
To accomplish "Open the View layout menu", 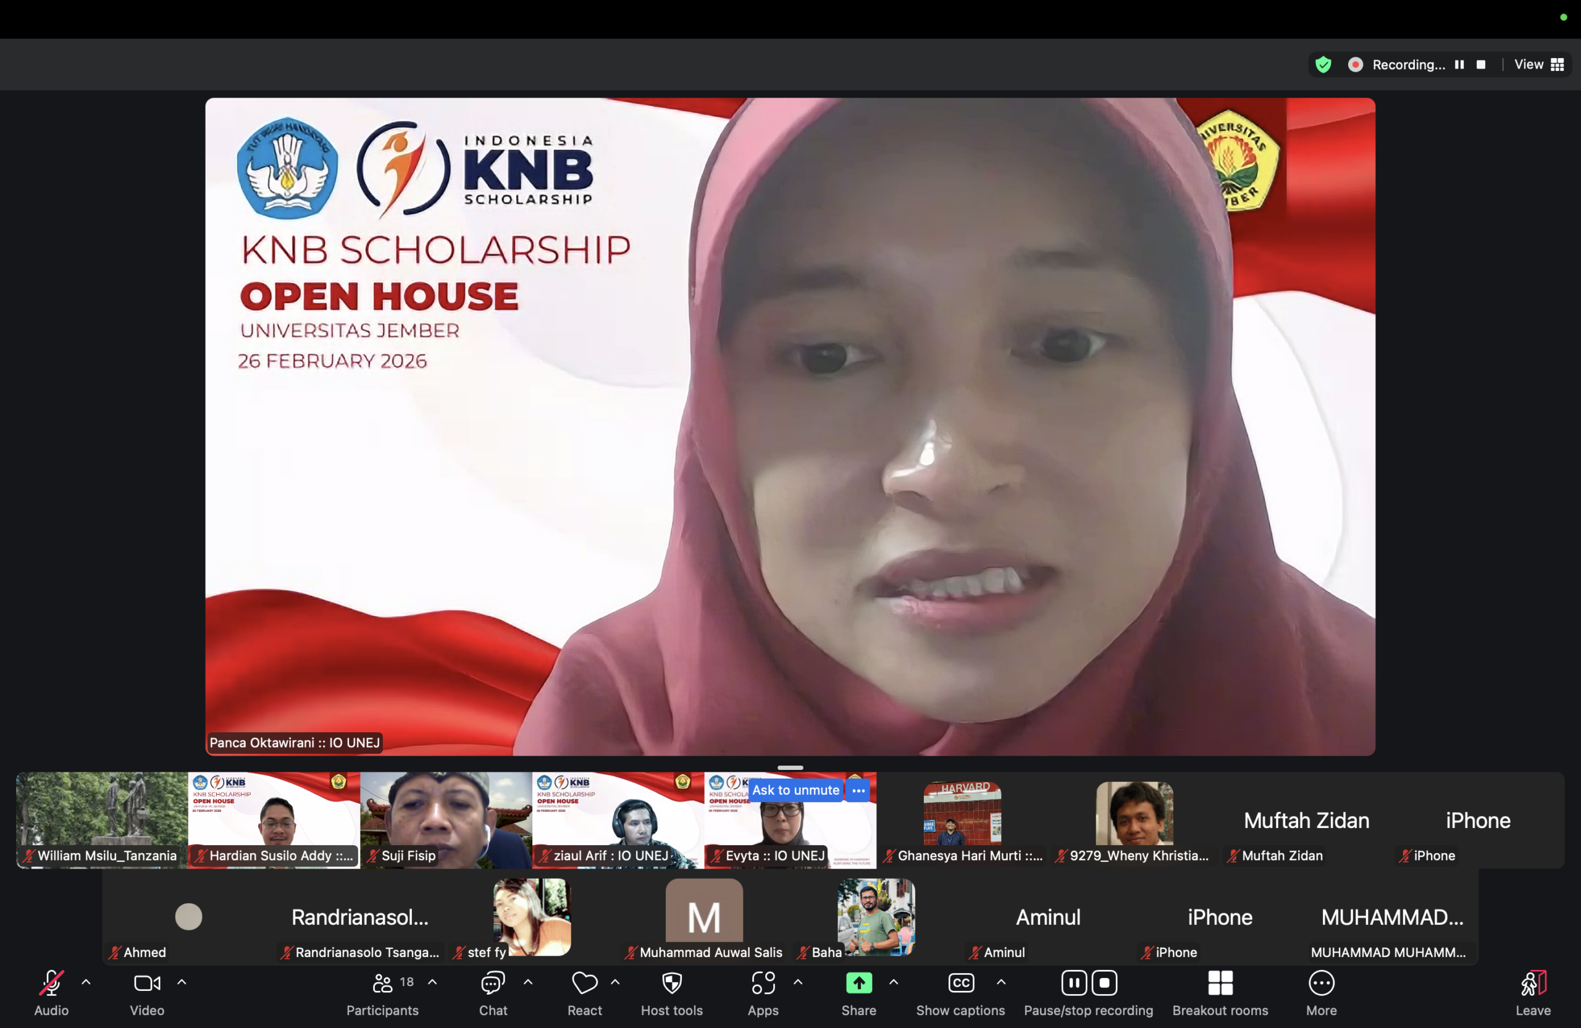I will click(x=1538, y=64).
